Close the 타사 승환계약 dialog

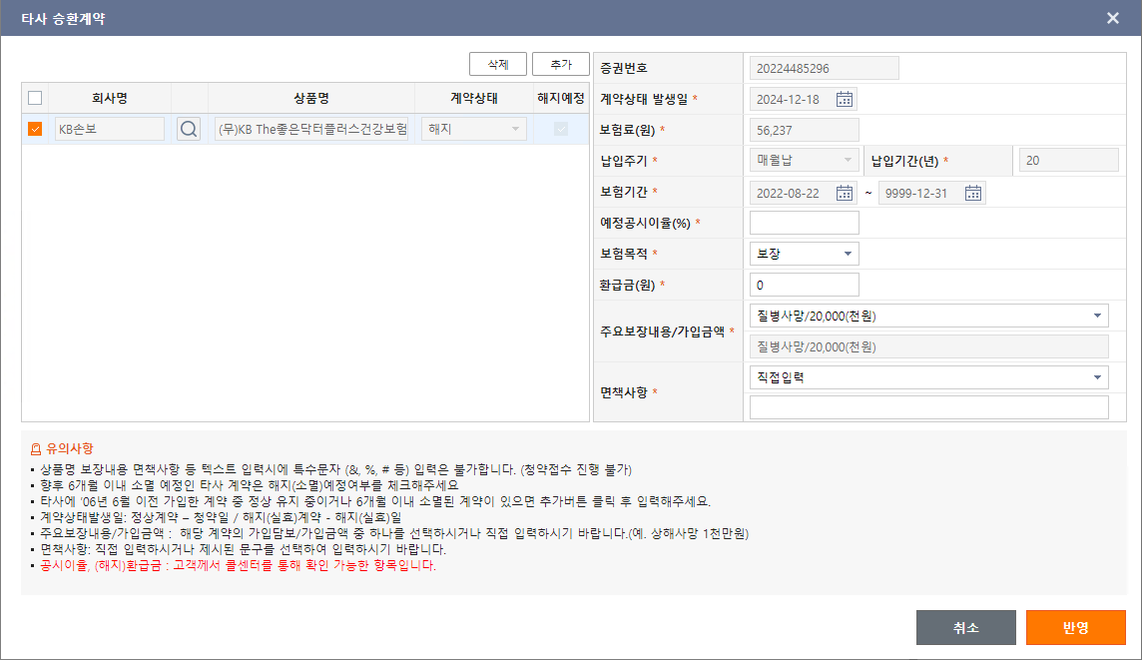tap(1113, 17)
